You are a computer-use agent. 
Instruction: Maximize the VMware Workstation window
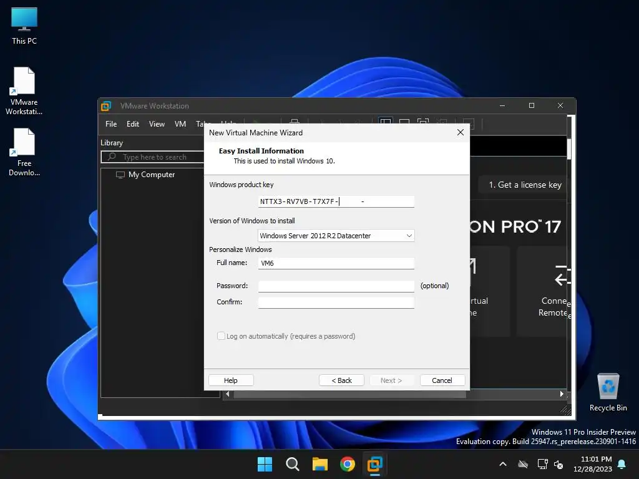(532, 105)
